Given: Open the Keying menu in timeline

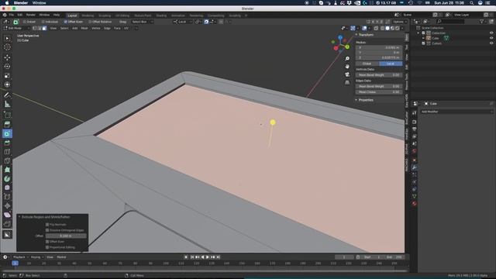Looking at the screenshot, I should tap(36, 257).
